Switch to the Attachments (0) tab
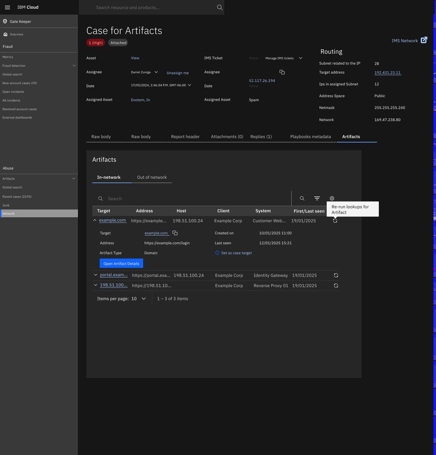 227,136
